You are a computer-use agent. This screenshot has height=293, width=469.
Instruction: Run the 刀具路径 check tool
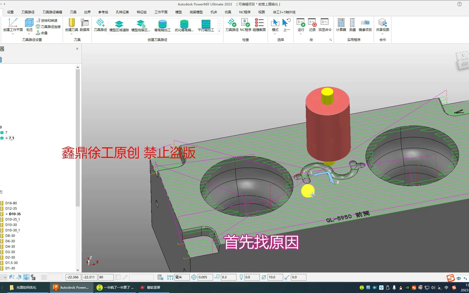pos(232,25)
